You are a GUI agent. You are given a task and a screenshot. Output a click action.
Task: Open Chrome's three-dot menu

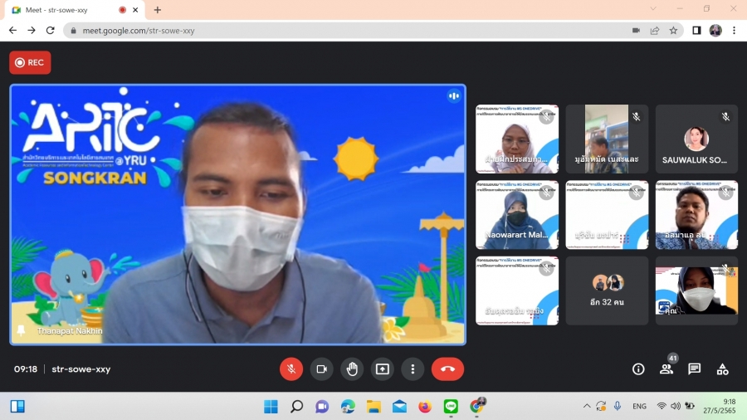[x=733, y=31]
